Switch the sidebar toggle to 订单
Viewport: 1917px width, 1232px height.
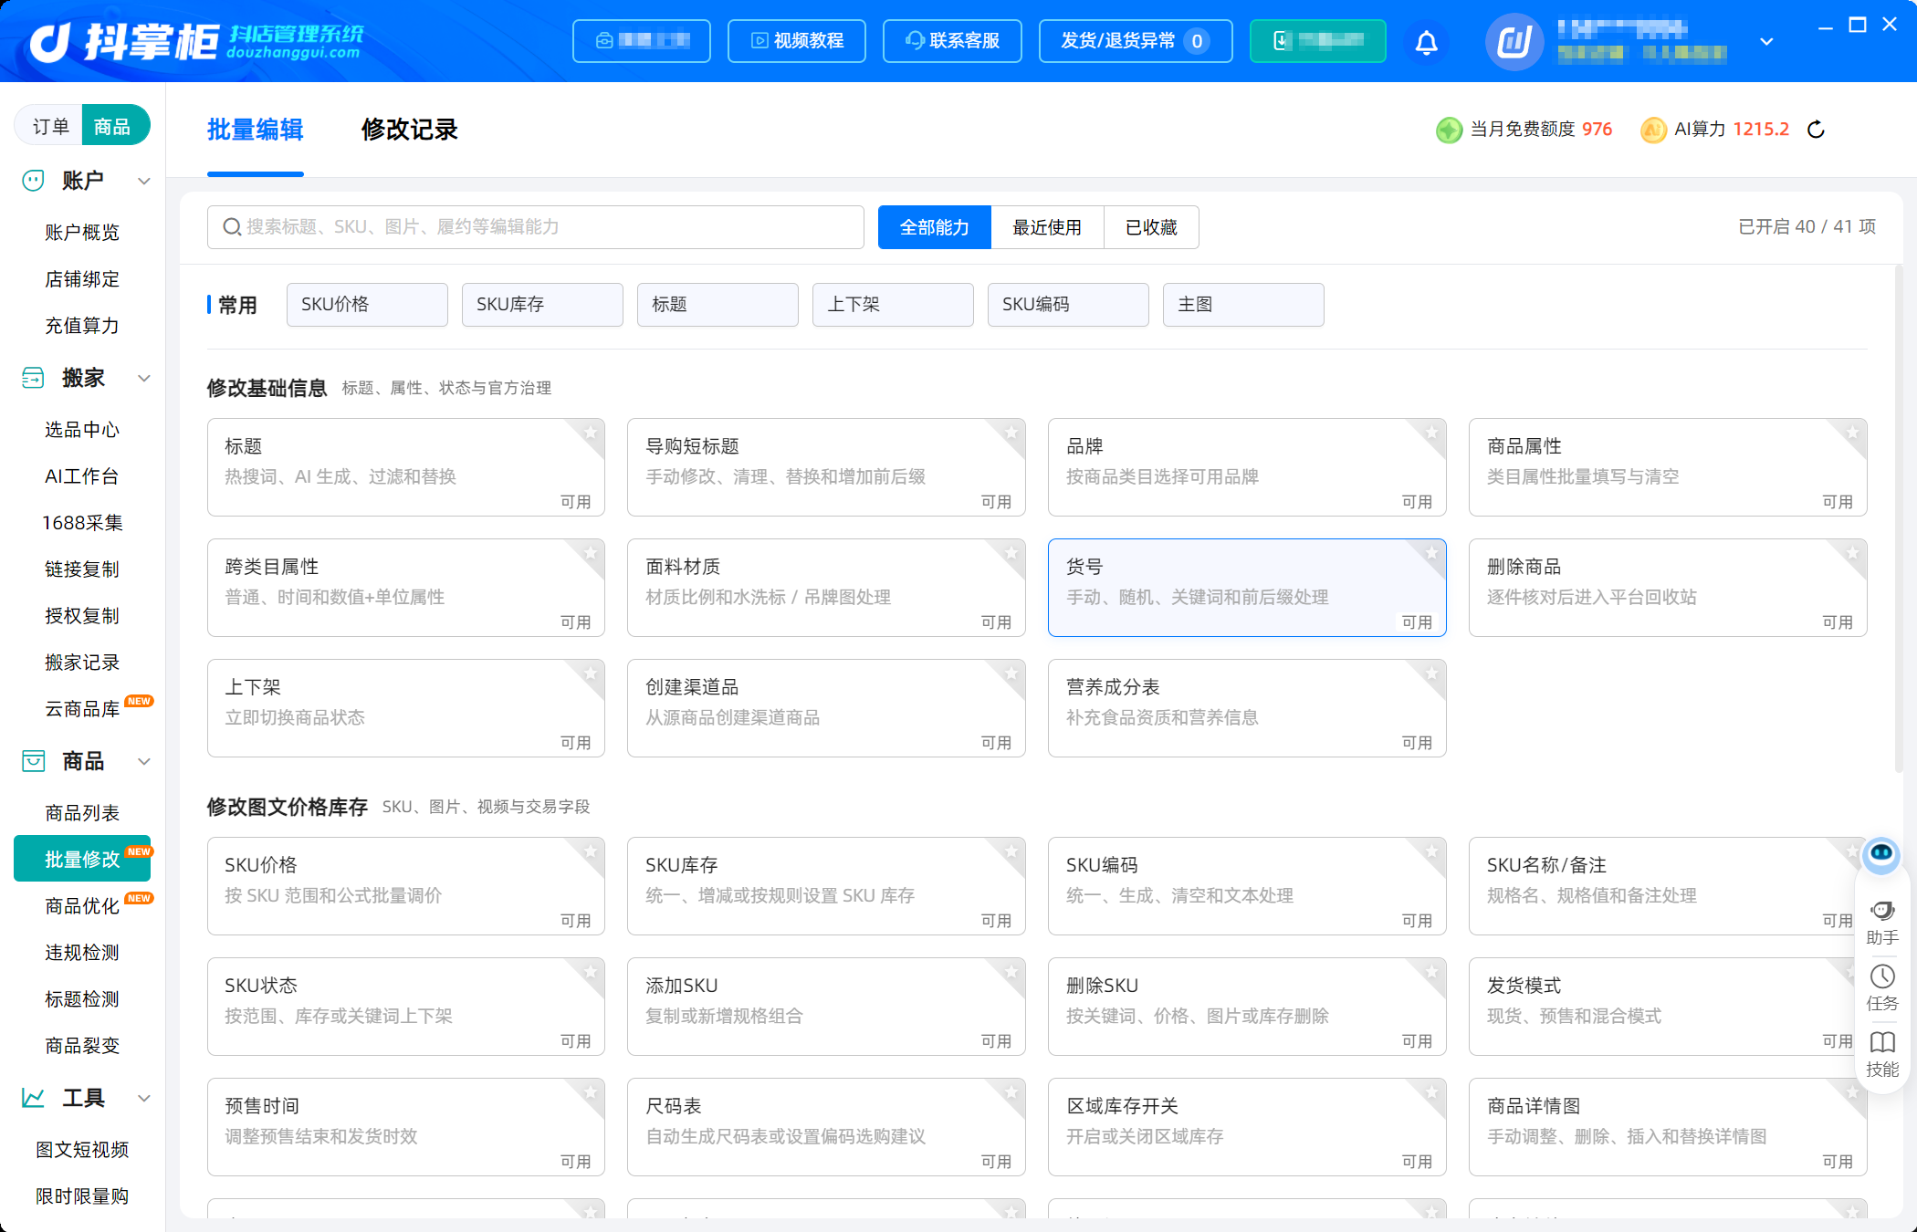(50, 126)
